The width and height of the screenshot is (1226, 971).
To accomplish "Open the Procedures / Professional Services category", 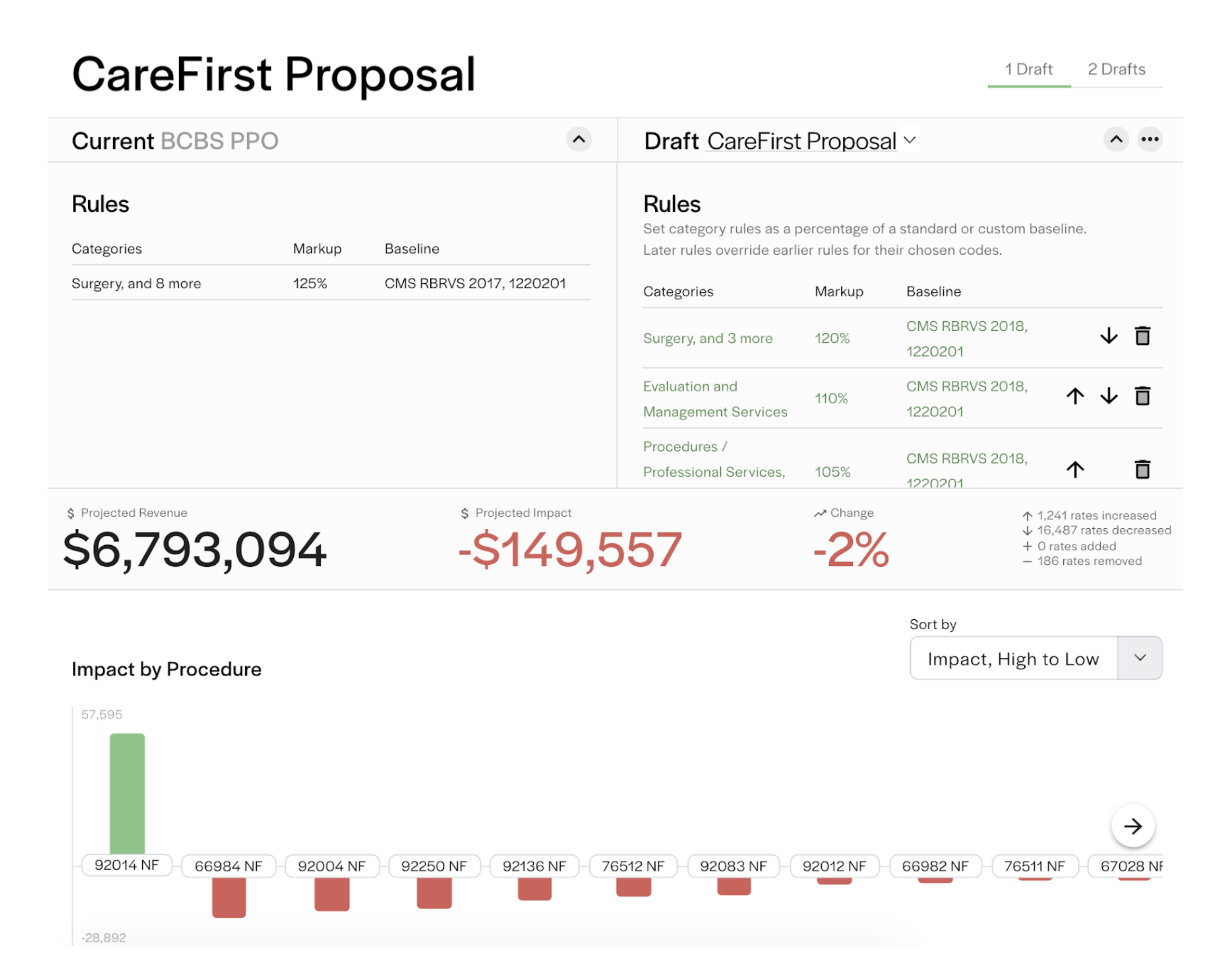I will (x=714, y=459).
